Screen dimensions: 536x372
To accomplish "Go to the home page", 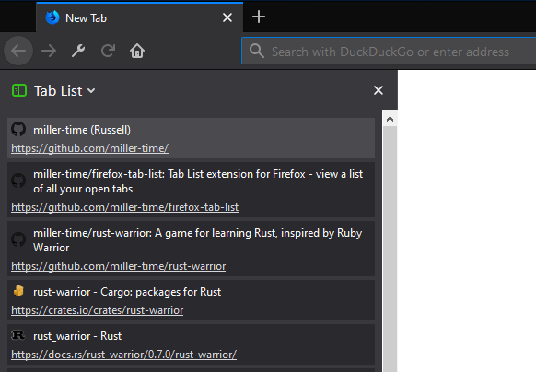I will pos(137,51).
